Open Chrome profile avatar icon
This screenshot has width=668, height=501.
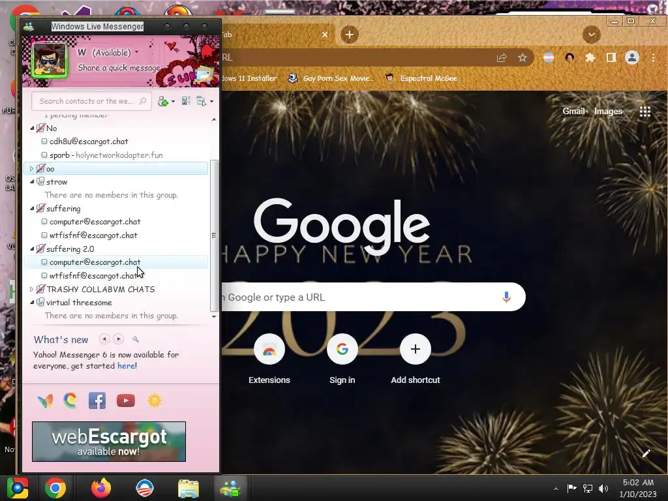[632, 57]
